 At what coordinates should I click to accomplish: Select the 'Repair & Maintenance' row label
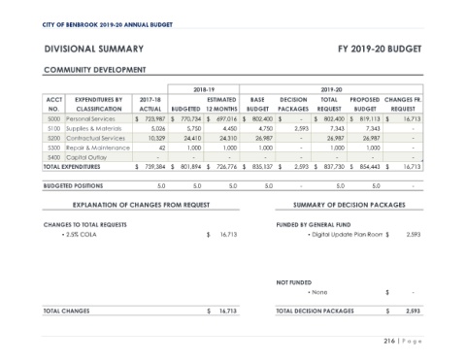coord(98,147)
